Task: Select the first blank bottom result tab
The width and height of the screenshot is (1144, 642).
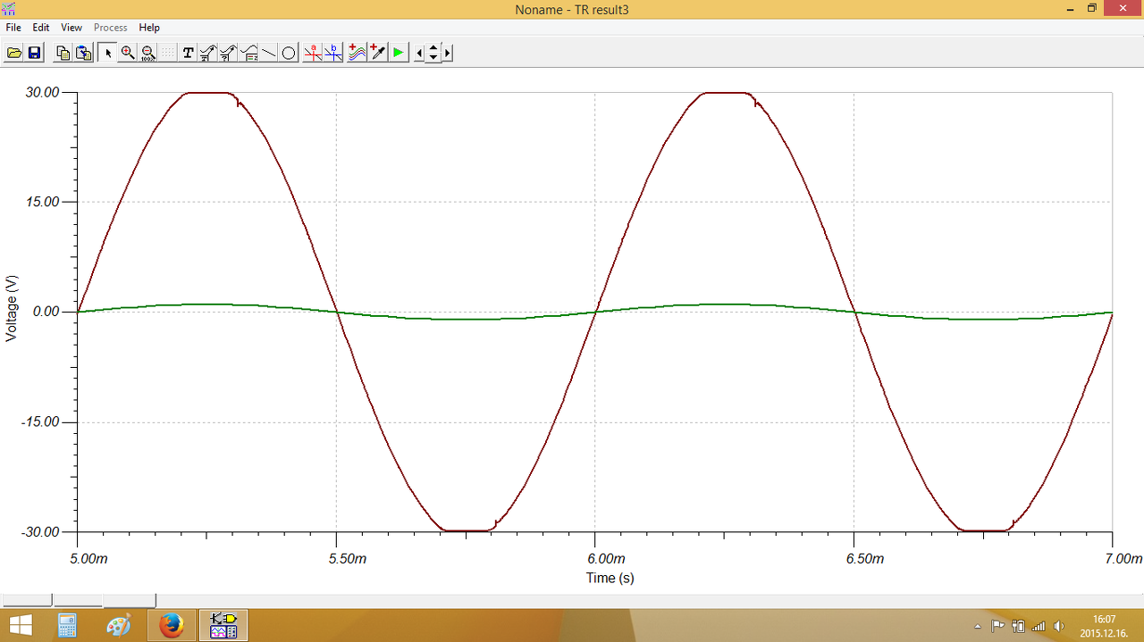Action: click(x=26, y=600)
